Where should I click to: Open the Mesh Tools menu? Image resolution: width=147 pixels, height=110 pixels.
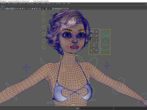tap(22, 4)
